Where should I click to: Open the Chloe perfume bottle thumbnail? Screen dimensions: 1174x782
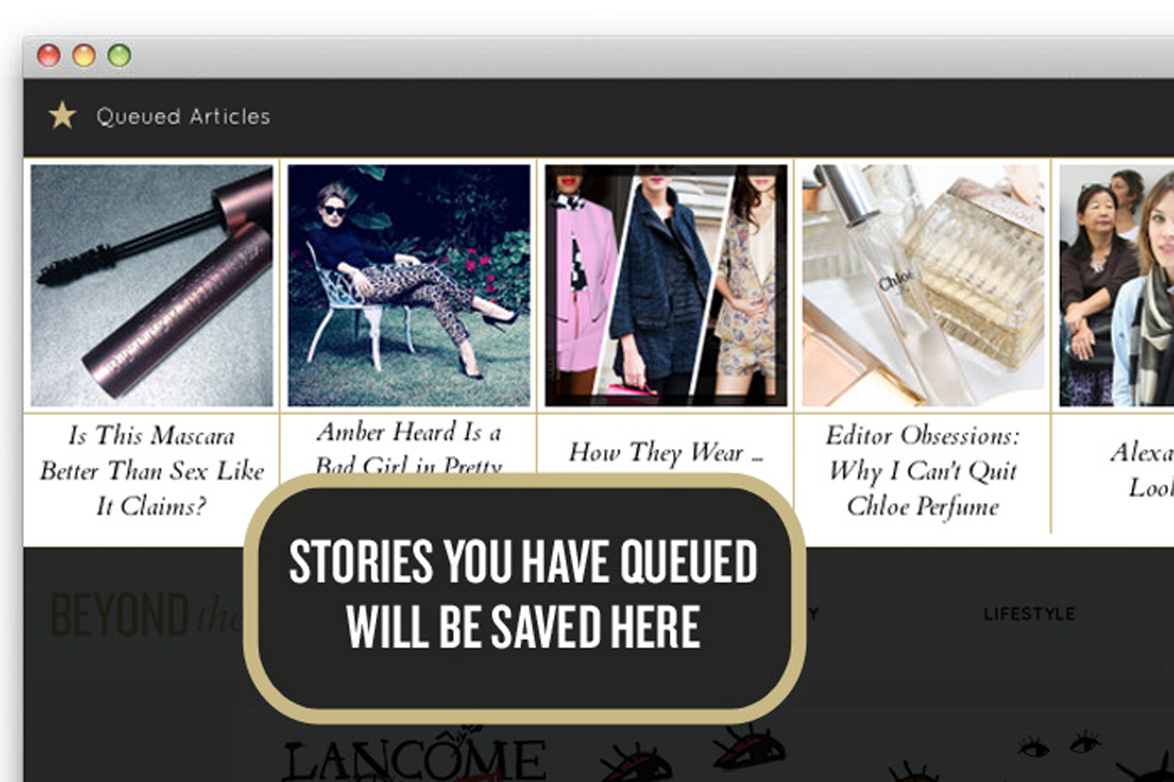(x=923, y=285)
